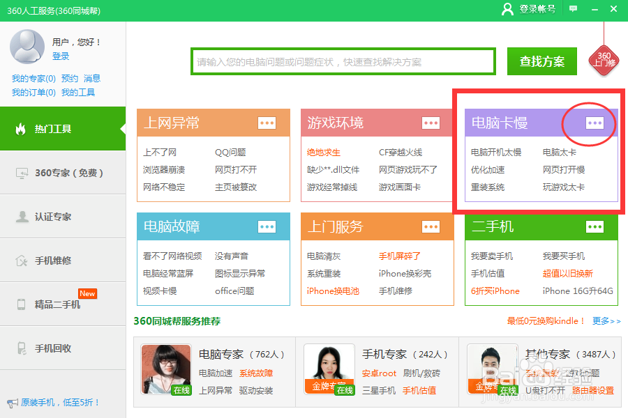Select 玩游戏太卡 entry
Viewport: 628px width, 418px height.
click(564, 187)
